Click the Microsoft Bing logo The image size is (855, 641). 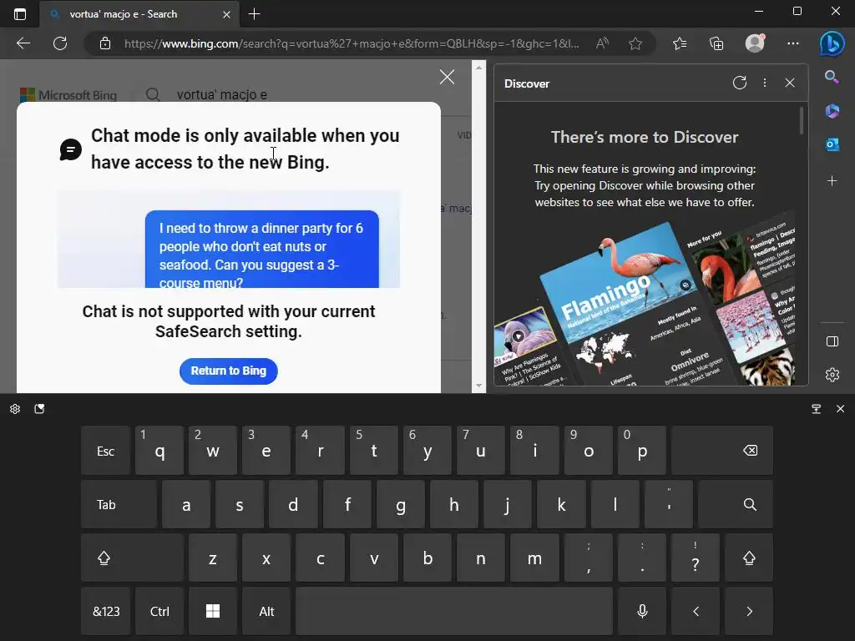[68, 95]
